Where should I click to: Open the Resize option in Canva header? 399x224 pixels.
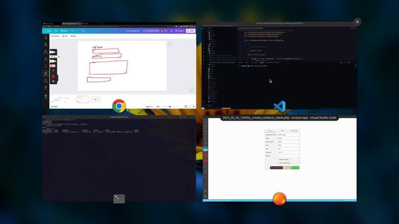click(64, 30)
